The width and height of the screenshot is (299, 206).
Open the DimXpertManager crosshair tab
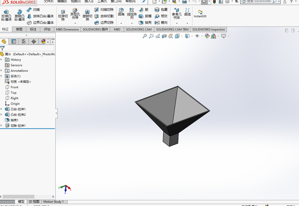click(33, 41)
